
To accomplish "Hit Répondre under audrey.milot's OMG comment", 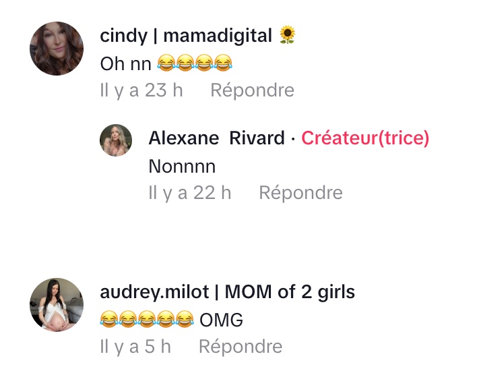I will [x=240, y=347].
